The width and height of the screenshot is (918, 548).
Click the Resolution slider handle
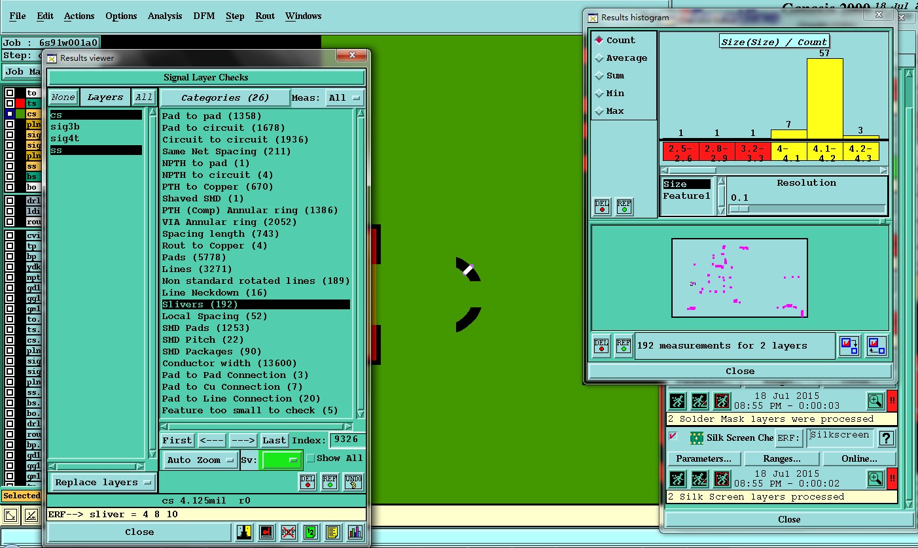pos(739,209)
